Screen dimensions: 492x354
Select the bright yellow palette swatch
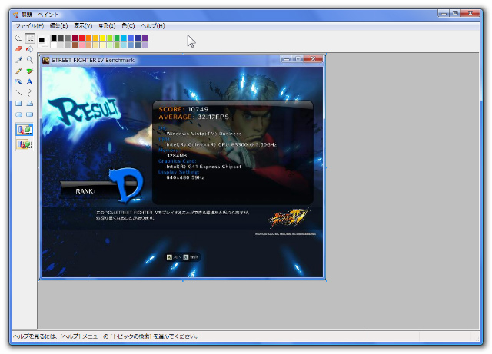coord(102,38)
